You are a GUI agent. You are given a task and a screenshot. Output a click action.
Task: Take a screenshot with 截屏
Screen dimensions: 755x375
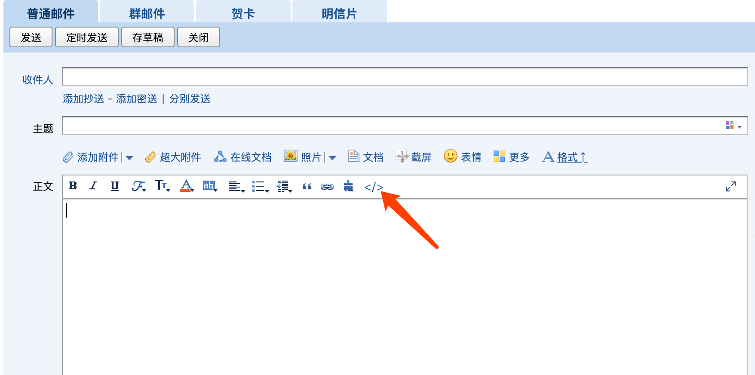click(x=414, y=157)
